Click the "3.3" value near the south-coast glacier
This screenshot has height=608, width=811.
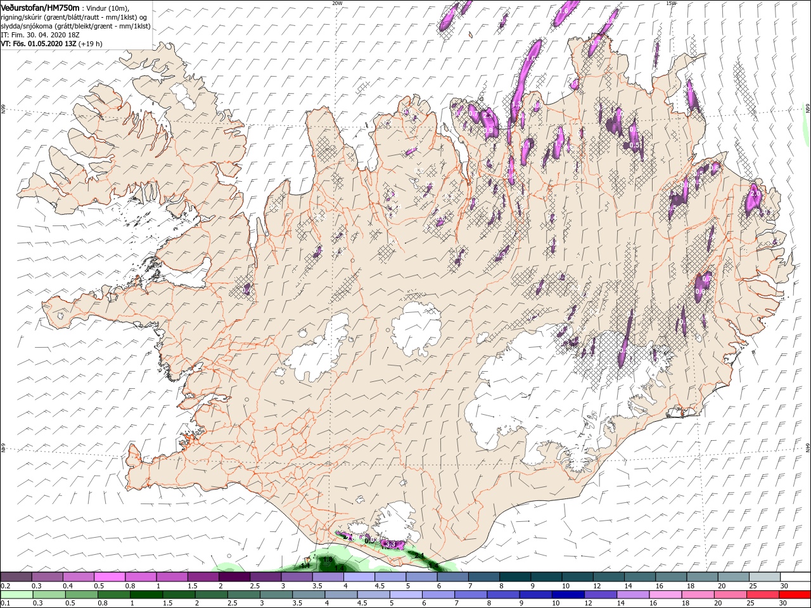pos(390,544)
